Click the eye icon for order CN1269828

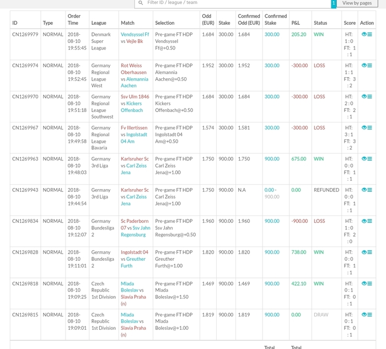point(364,252)
